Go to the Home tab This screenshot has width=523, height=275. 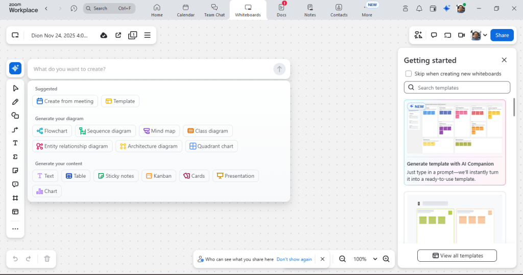(157, 10)
